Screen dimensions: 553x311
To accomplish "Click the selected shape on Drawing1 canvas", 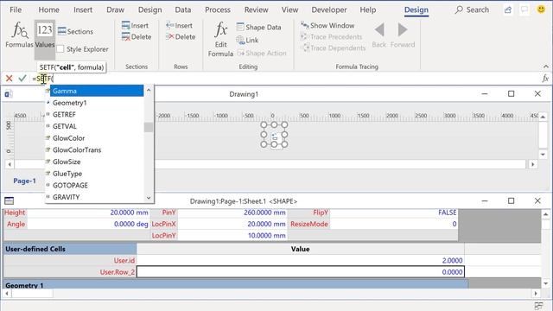I will (x=274, y=135).
